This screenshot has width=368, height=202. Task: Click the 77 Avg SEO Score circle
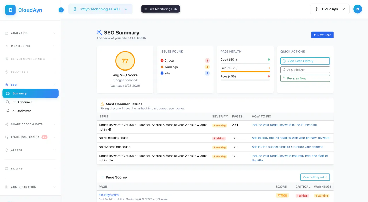coord(125,61)
